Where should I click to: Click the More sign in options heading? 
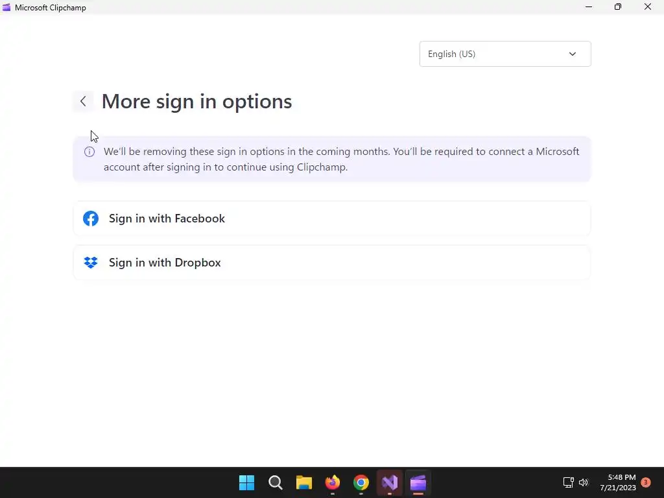197,102
